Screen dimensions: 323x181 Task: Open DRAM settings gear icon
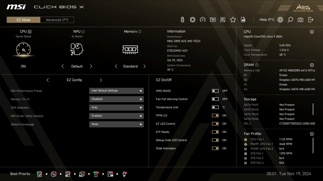pos(312,65)
